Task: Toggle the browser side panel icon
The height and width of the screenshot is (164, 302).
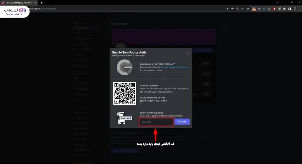Action: (290, 9)
